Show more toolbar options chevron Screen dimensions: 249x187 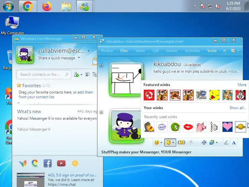(x=224, y=50)
